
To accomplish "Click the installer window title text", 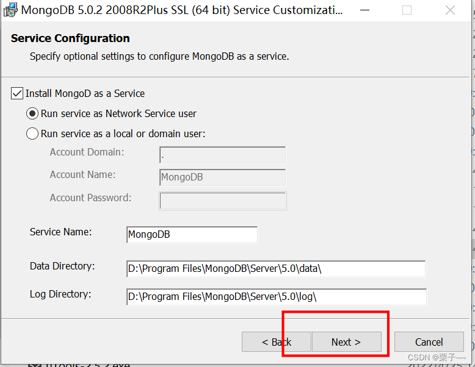I will coord(182,10).
